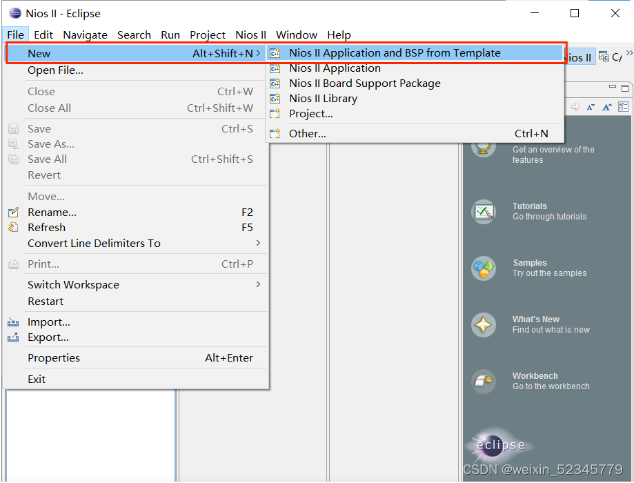Viewport: 634px width, 483px height.
Task: Click the icon next to Project...
Action: [275, 114]
